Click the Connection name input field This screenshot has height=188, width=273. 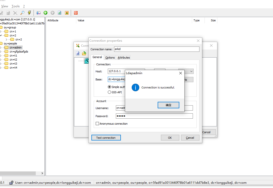click(x=157, y=49)
